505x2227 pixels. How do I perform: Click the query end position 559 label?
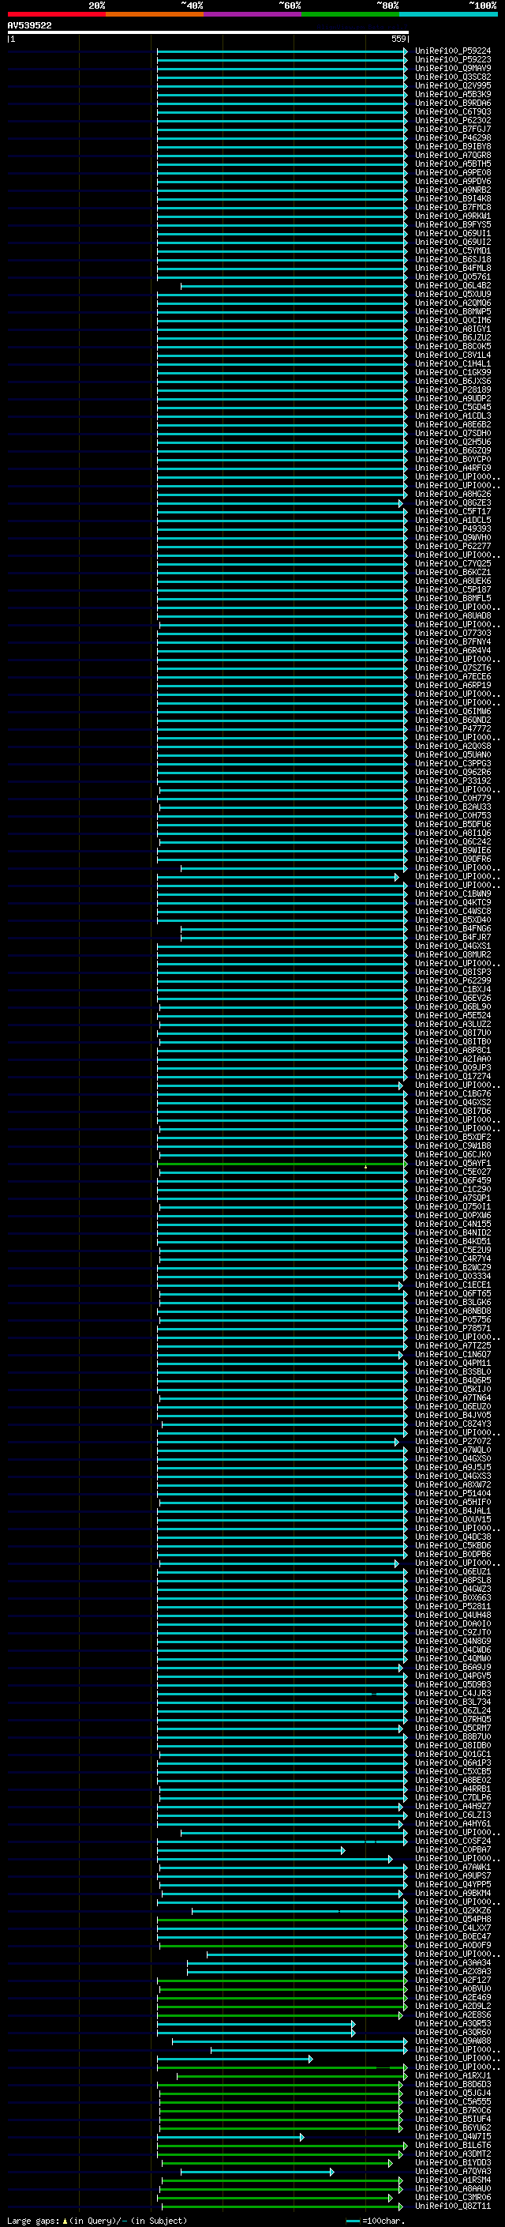(x=398, y=39)
